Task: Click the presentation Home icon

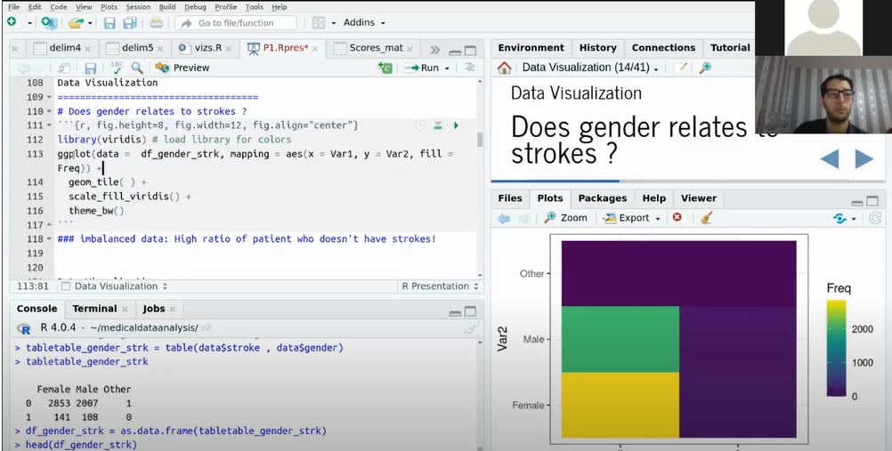Action: [504, 68]
